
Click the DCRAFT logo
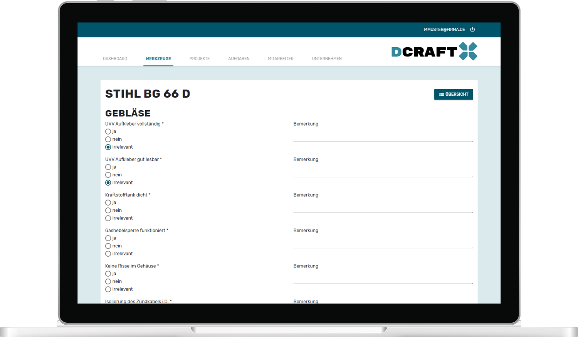coord(434,51)
